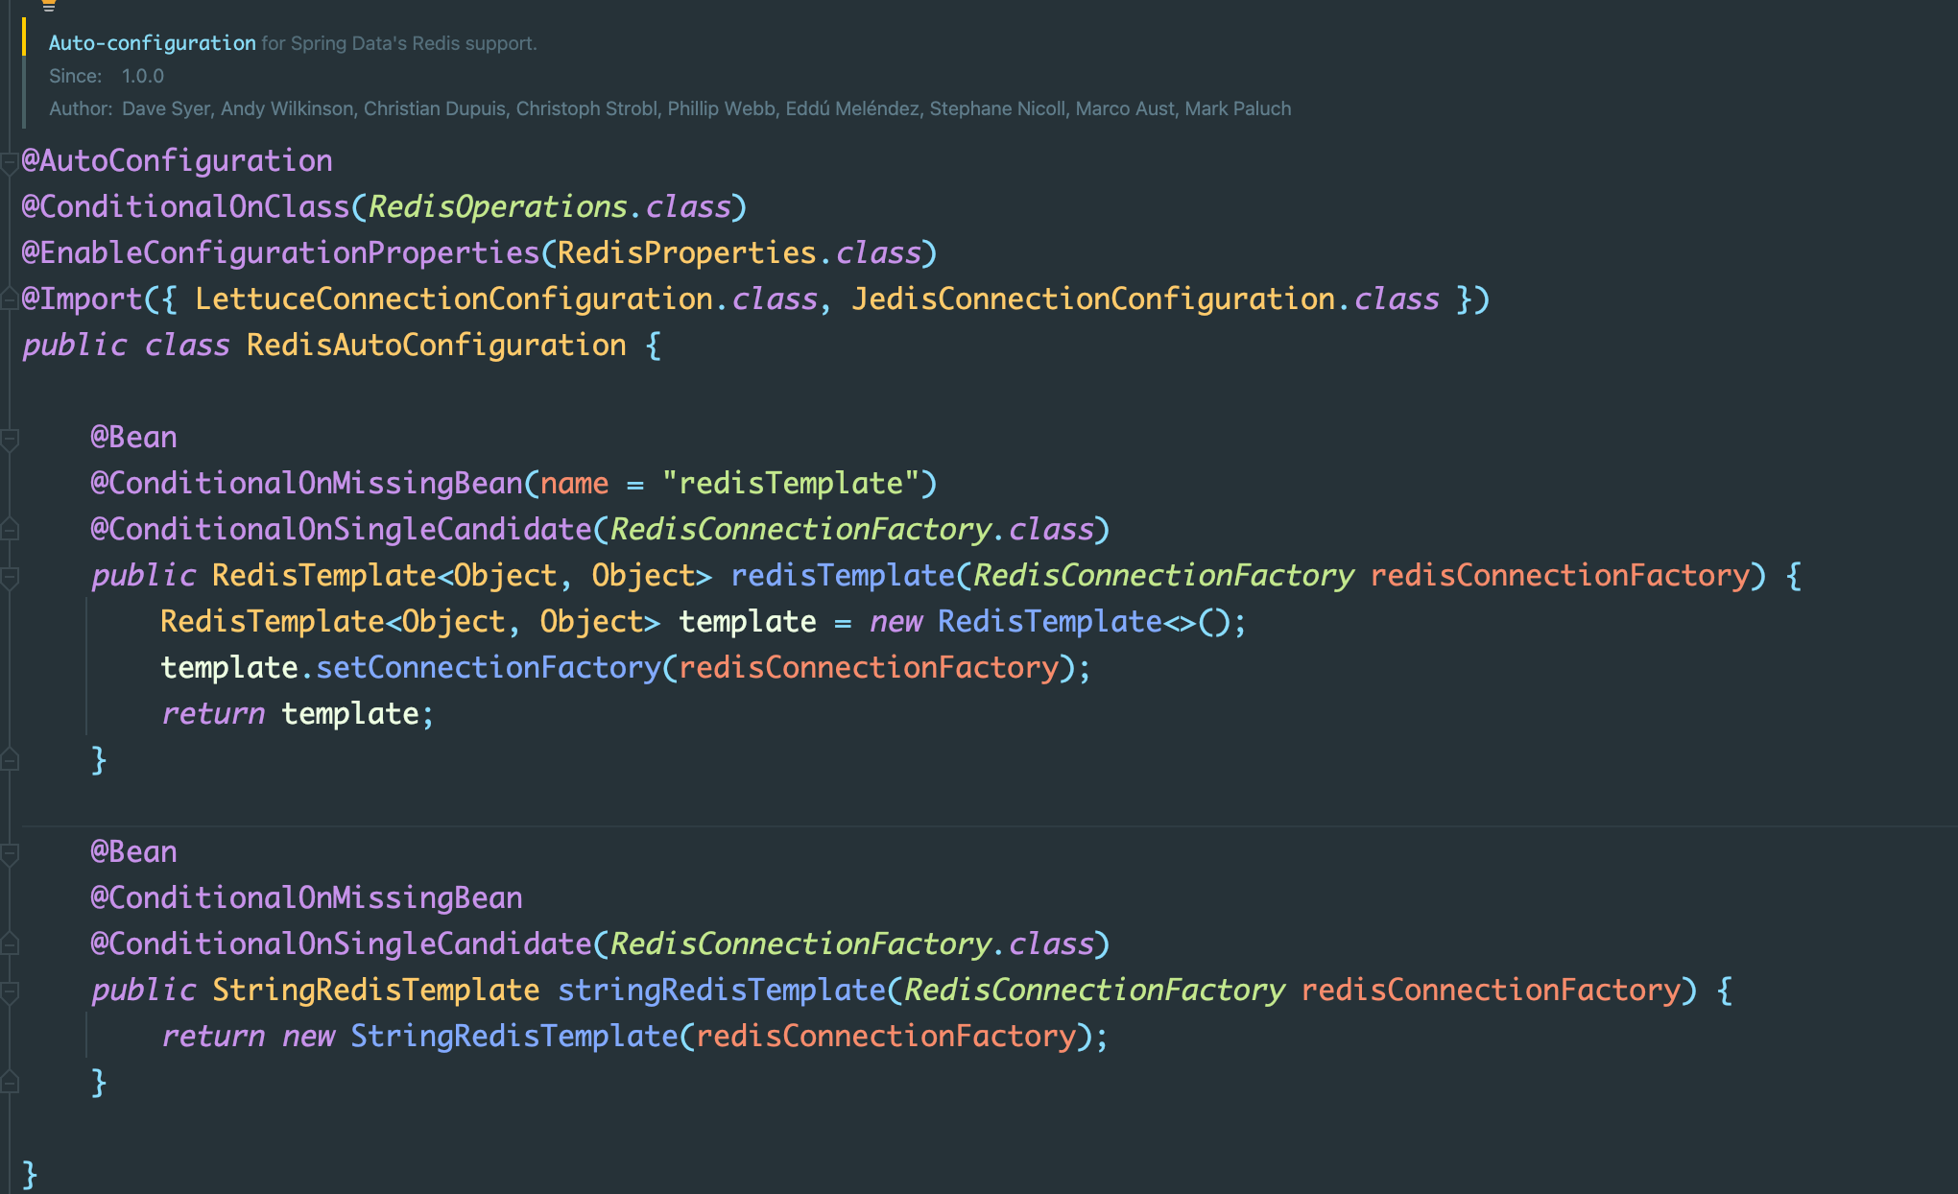Viewport: 1958px width, 1194px height.
Task: Place cursor on @AutoConfiguration annotation
Action: pos(178,160)
